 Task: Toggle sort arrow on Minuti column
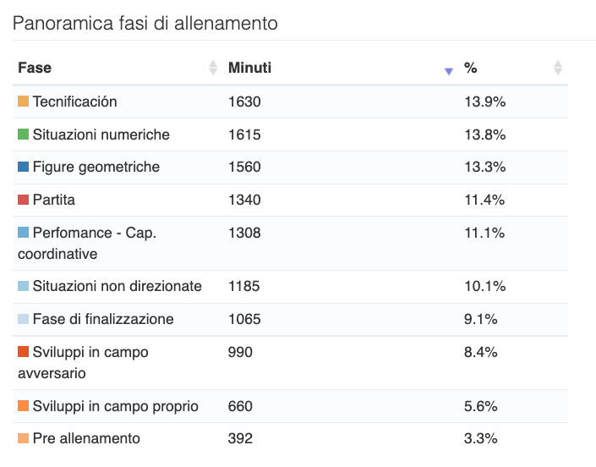click(x=449, y=71)
